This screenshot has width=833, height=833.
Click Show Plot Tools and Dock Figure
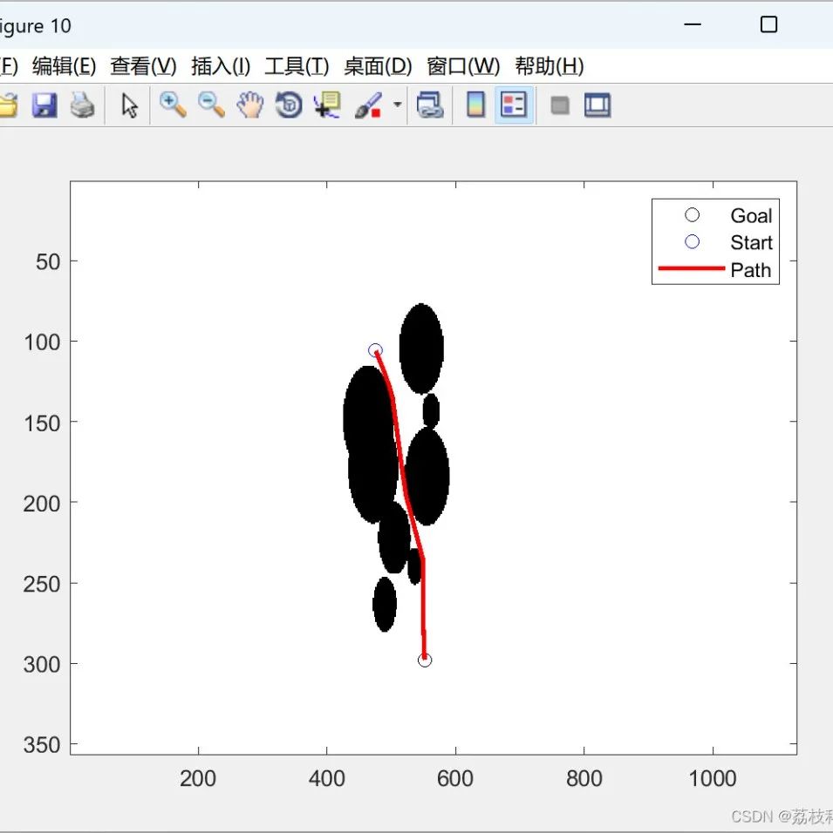[x=597, y=105]
